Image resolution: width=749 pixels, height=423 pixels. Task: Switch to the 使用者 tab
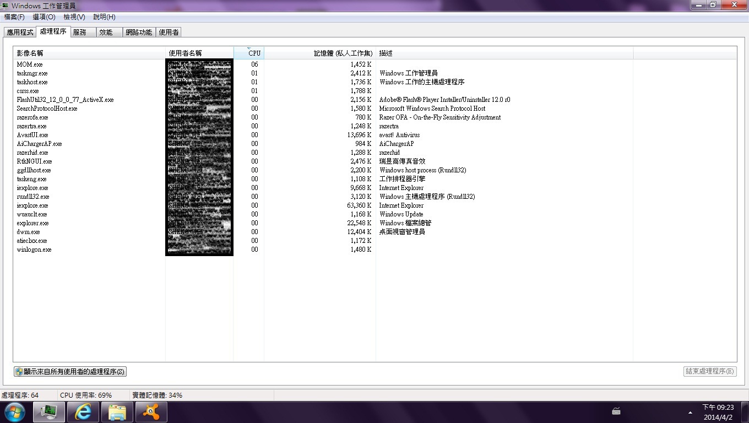[169, 32]
